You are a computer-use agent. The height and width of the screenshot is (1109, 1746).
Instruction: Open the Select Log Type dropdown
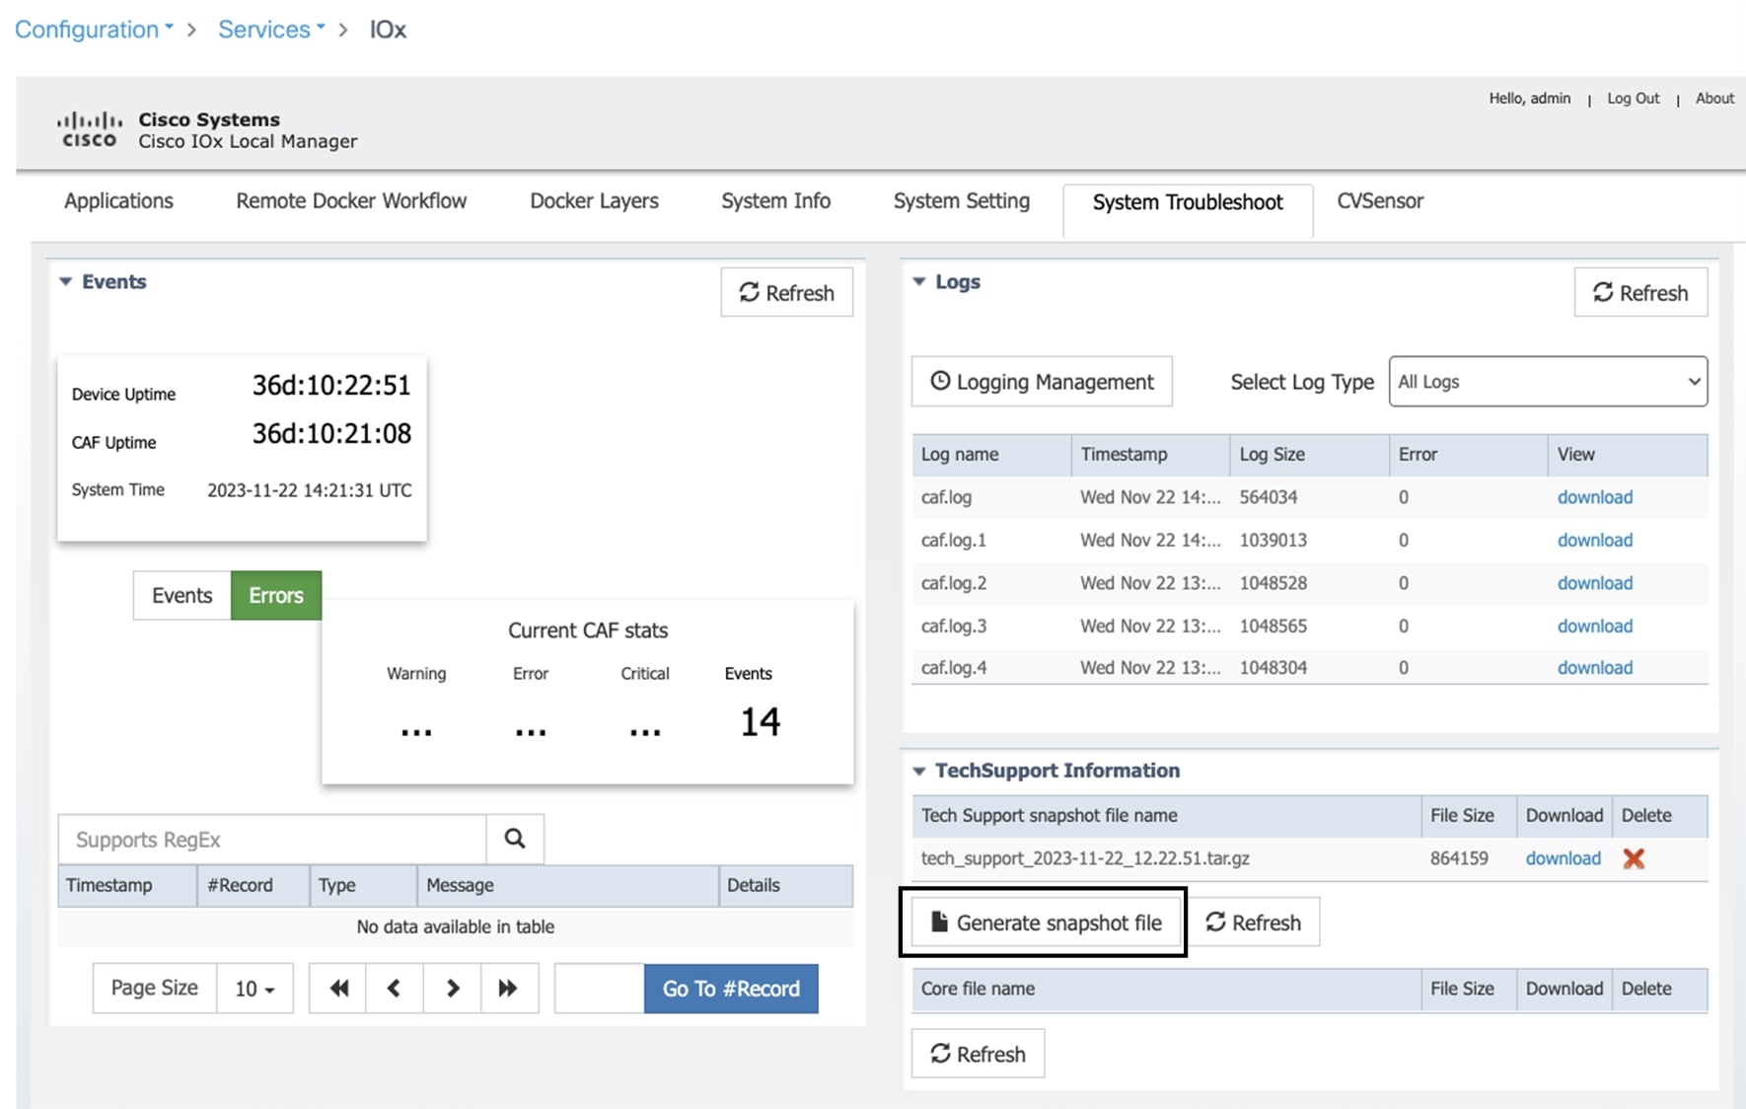(x=1547, y=382)
